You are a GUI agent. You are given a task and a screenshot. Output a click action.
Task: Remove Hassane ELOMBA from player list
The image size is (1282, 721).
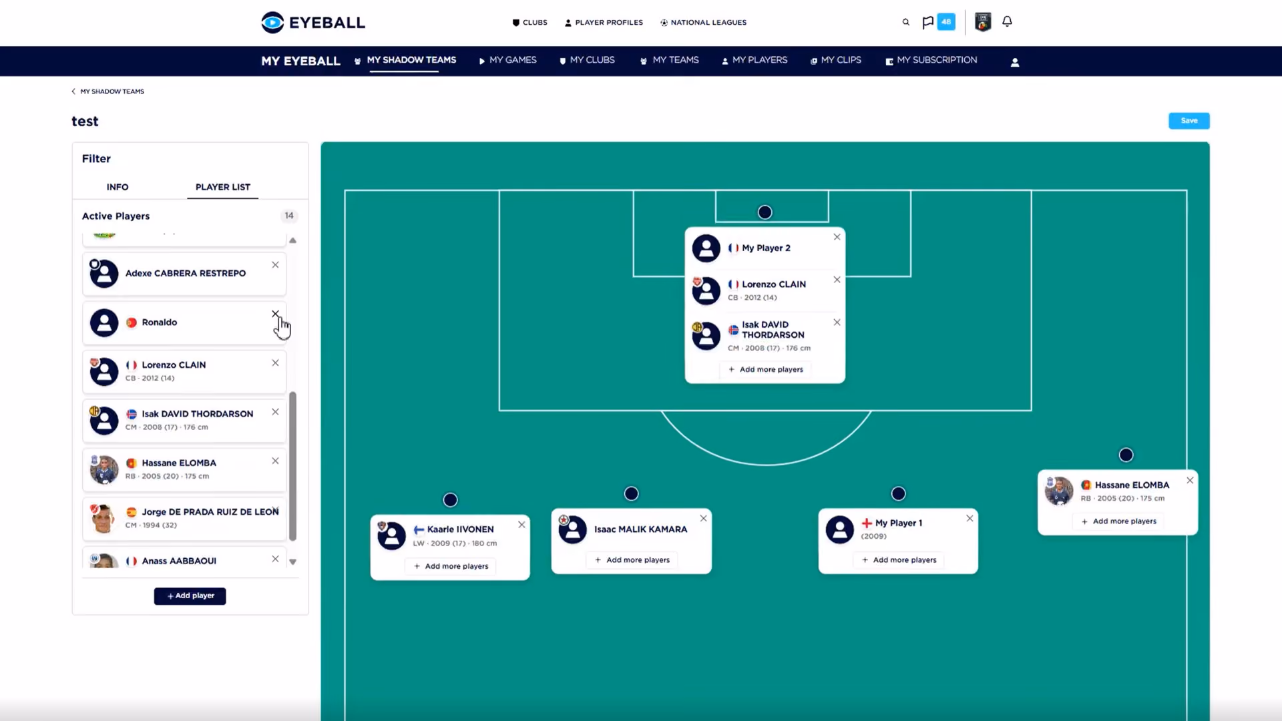[275, 461]
